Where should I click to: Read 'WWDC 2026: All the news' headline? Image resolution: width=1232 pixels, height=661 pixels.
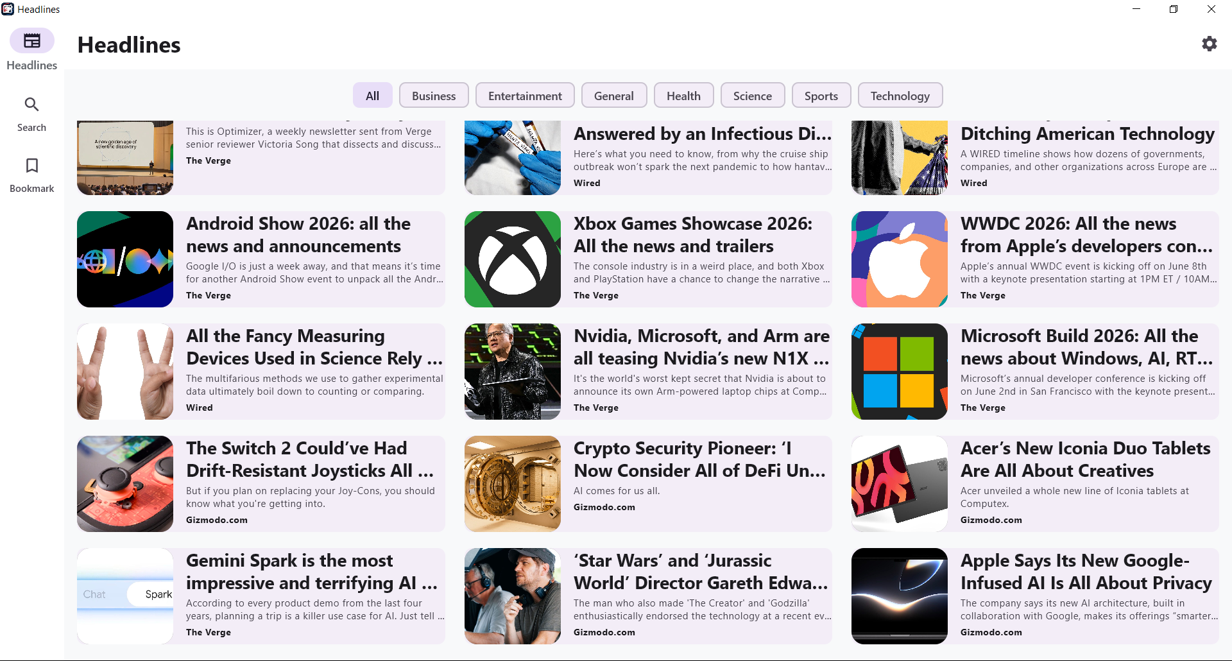[x=1086, y=235]
